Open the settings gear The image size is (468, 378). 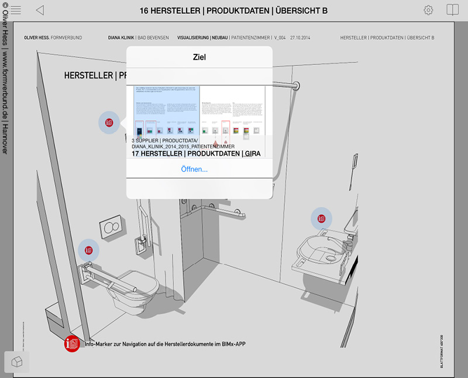[428, 11]
